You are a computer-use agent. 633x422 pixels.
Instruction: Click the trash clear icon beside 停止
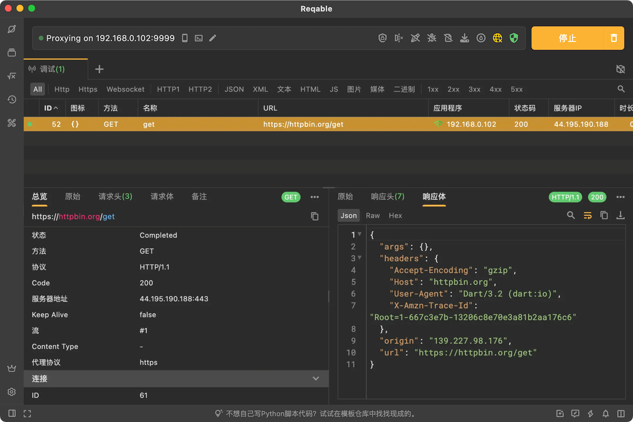point(614,38)
